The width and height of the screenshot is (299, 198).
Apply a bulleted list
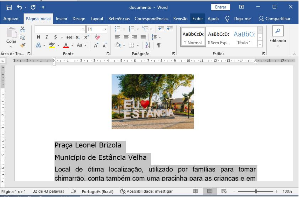click(x=118, y=29)
